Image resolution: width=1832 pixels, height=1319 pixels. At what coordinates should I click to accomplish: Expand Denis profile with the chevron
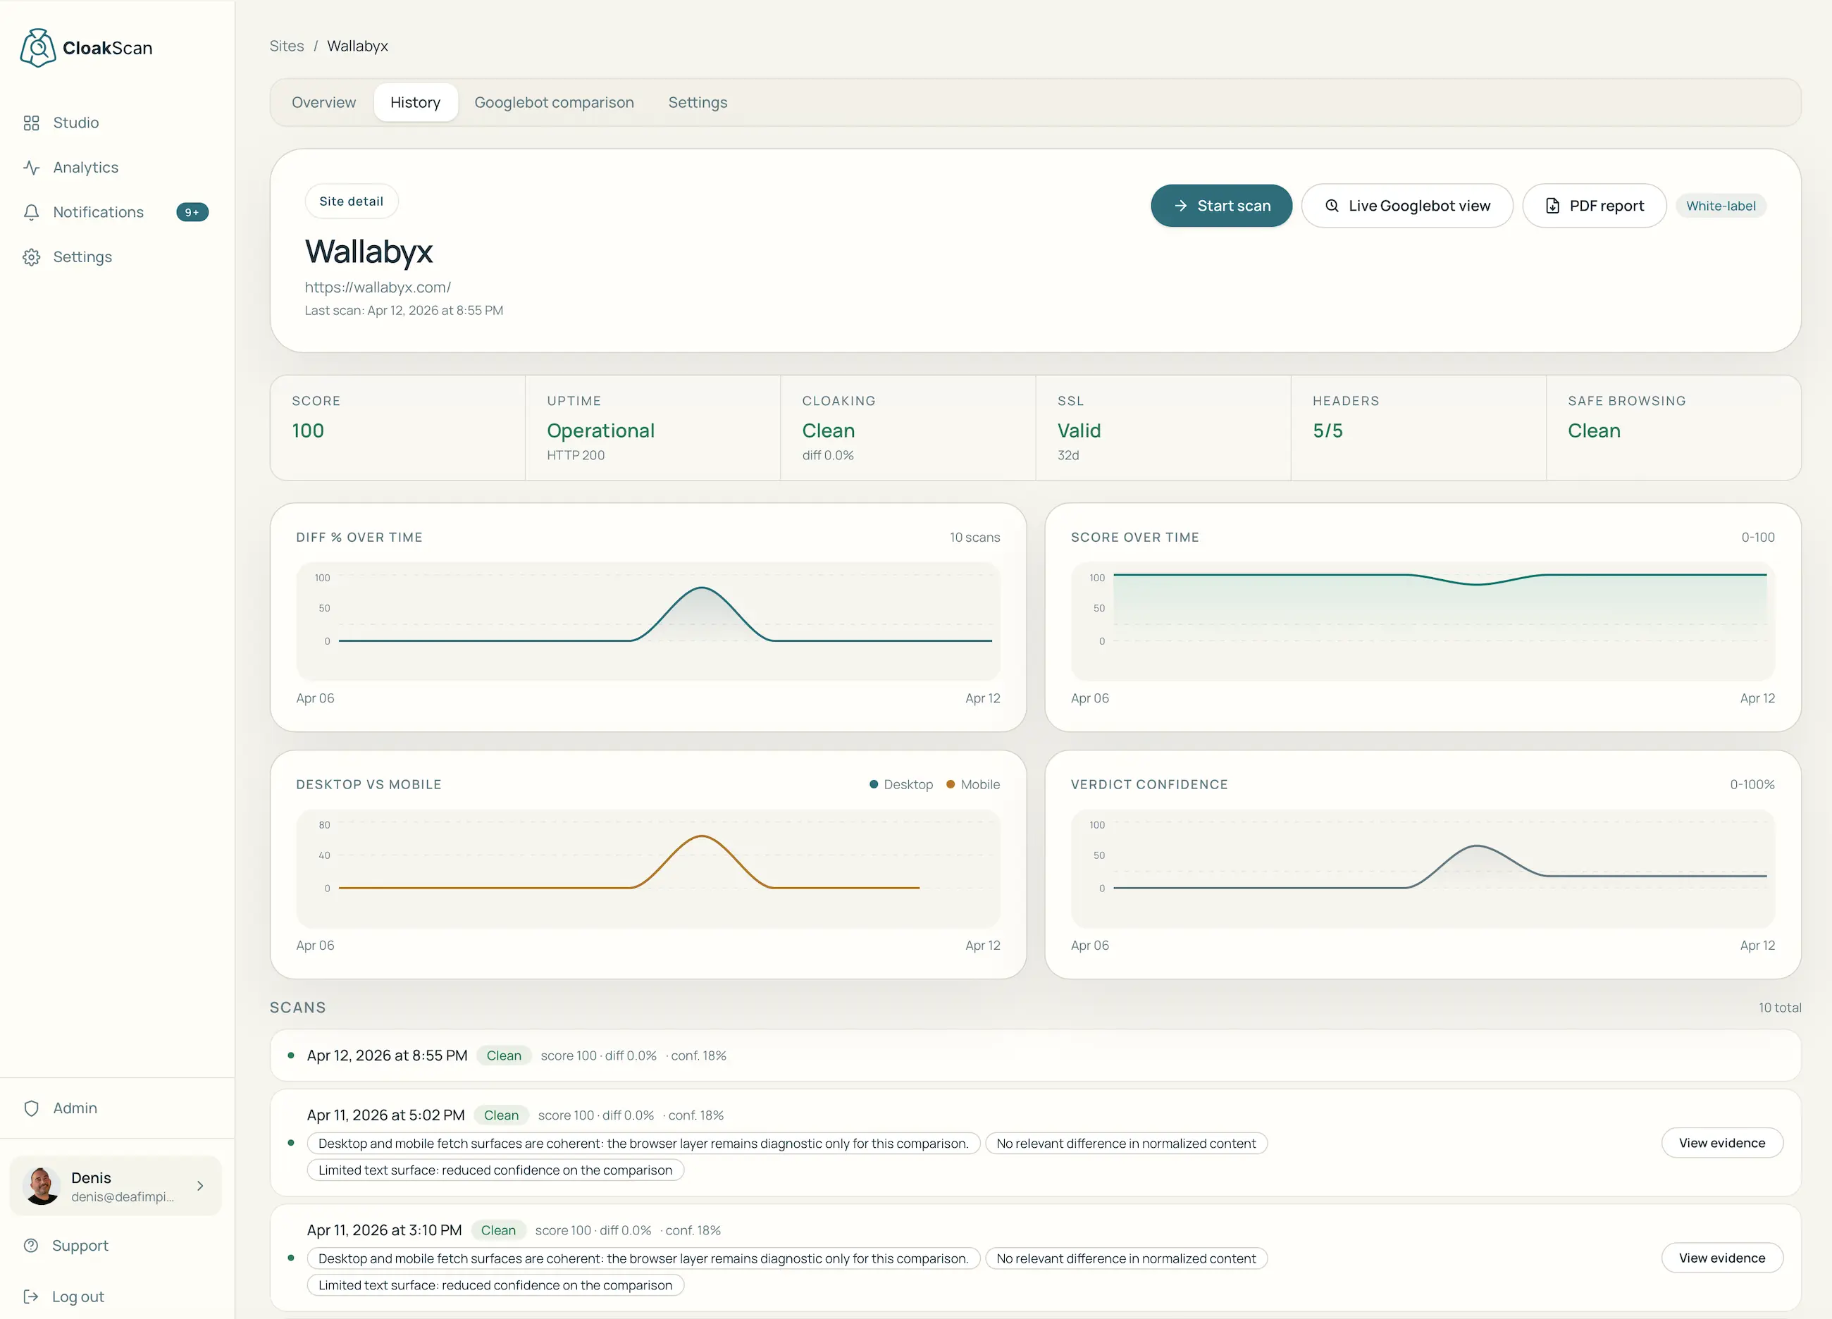[x=199, y=1186]
